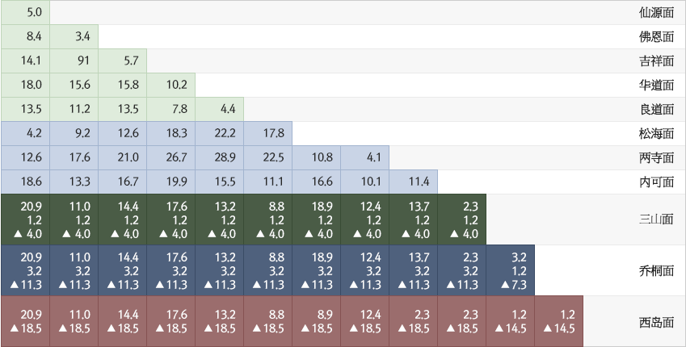Click the 仙源面 row label
Image resolution: width=686 pixels, height=347 pixels.
(x=655, y=12)
